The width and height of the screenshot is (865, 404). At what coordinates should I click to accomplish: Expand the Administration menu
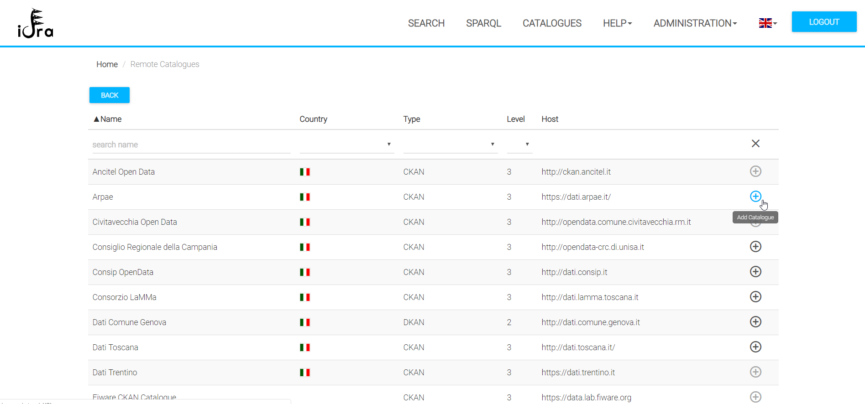[x=695, y=23]
